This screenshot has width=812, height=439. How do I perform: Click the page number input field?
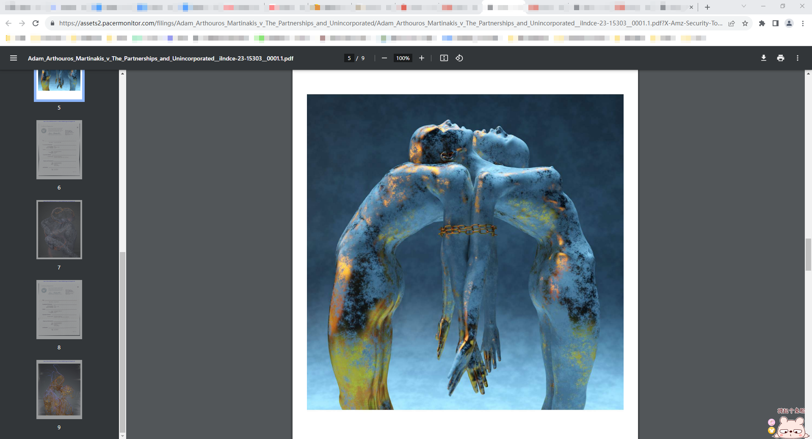point(349,58)
